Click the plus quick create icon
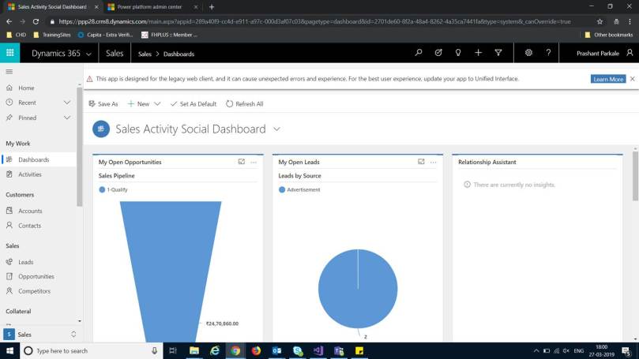 point(479,53)
